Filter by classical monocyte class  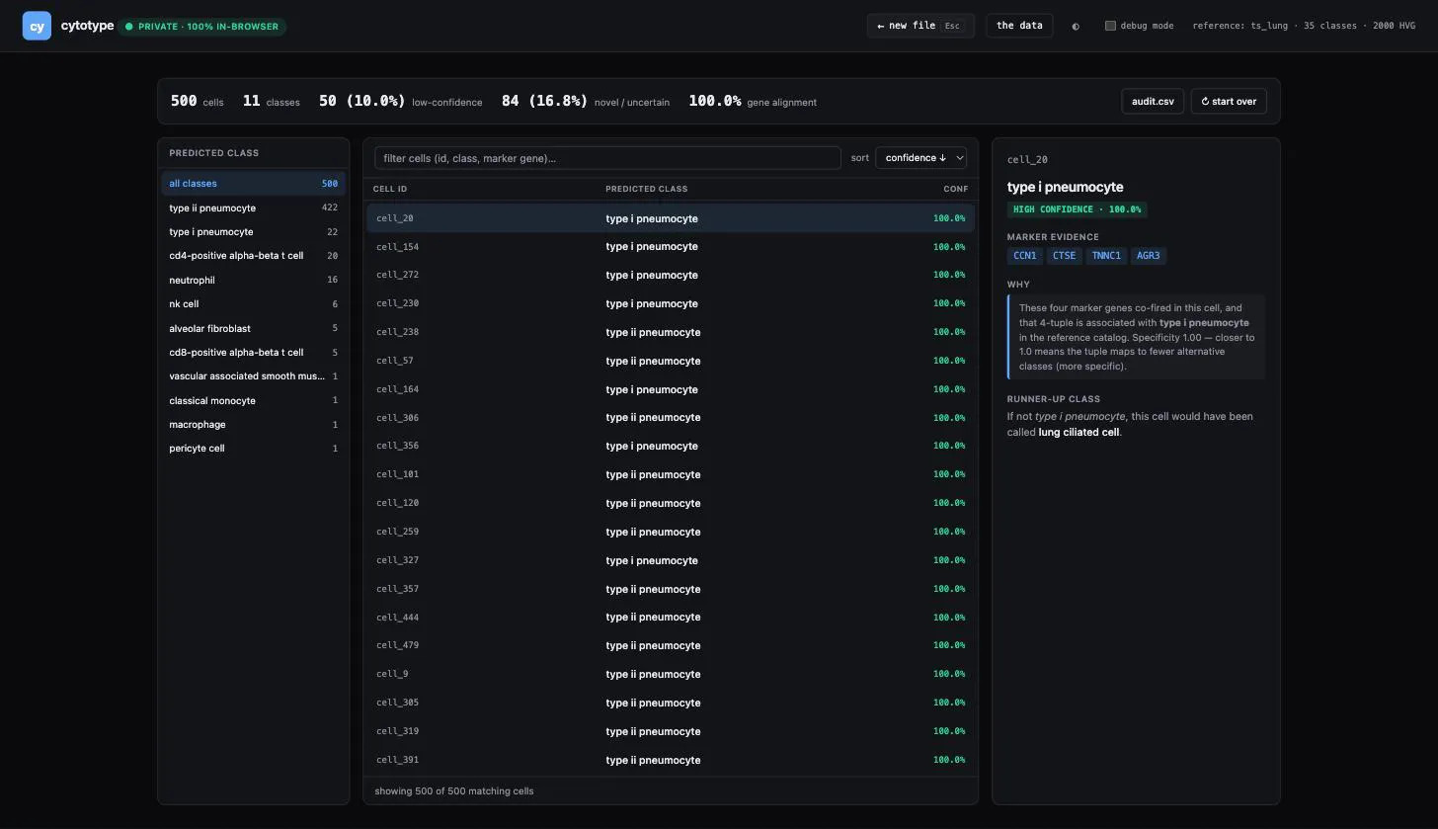click(x=254, y=401)
